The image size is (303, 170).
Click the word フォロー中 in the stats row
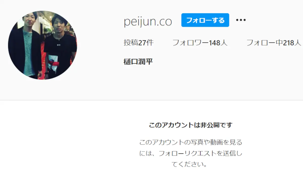(264, 43)
